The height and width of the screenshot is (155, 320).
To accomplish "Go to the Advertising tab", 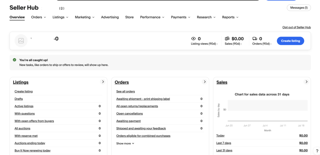I will [x=110, y=17].
